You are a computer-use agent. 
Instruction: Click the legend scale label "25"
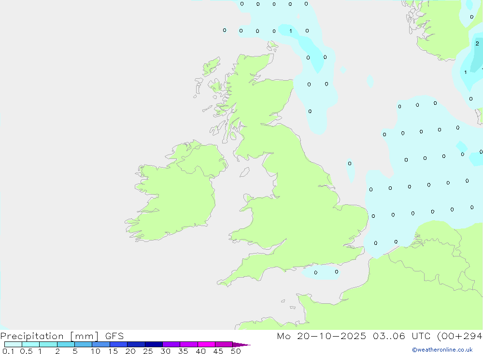(x=148, y=351)
